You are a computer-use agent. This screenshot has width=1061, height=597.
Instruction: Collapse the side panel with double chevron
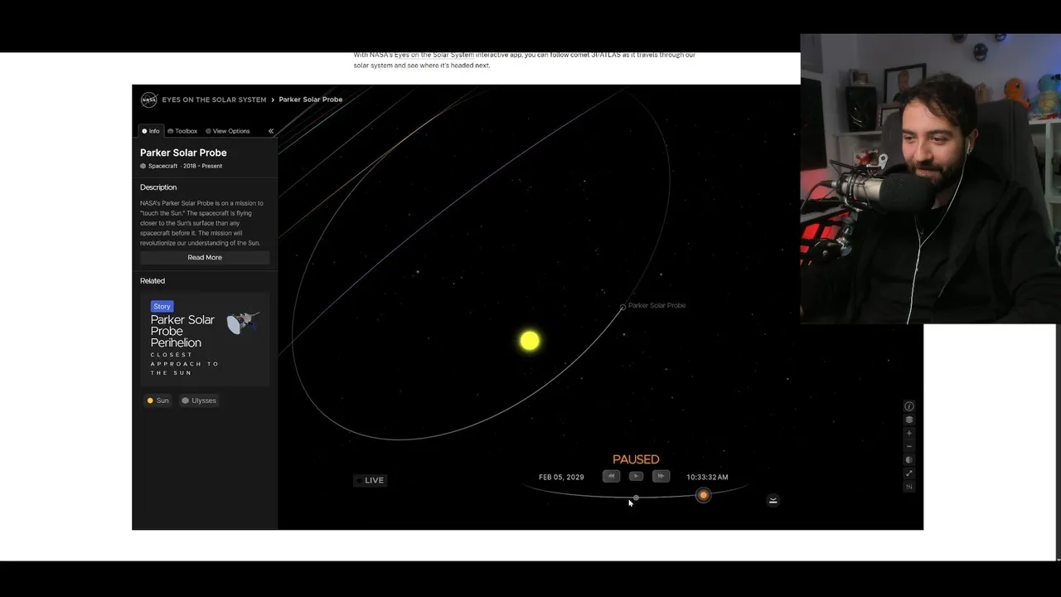[x=270, y=131]
